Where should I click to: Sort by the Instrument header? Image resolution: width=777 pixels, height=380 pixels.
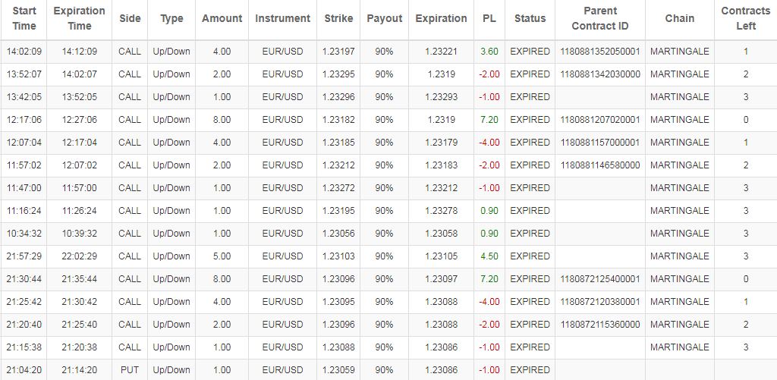click(282, 18)
